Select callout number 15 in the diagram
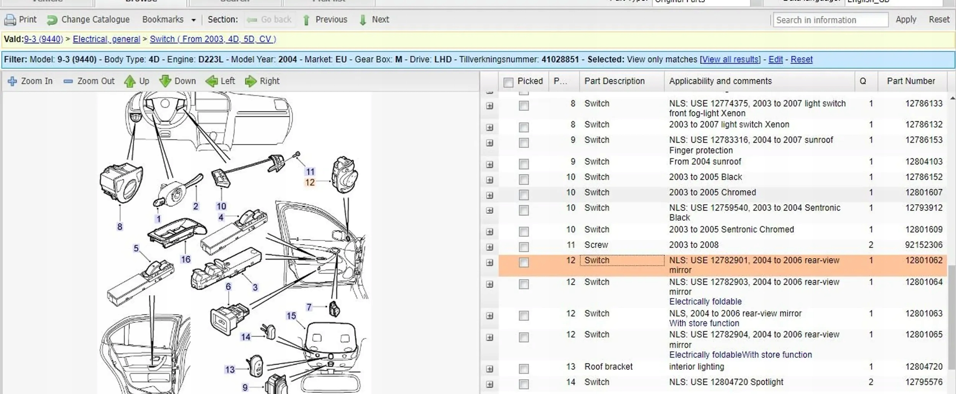 coord(291,316)
